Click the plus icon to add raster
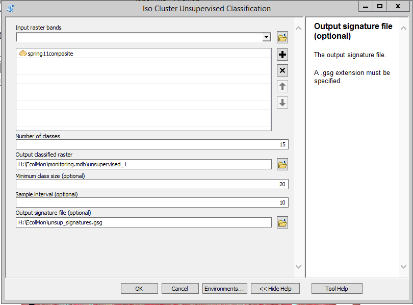 [282, 55]
